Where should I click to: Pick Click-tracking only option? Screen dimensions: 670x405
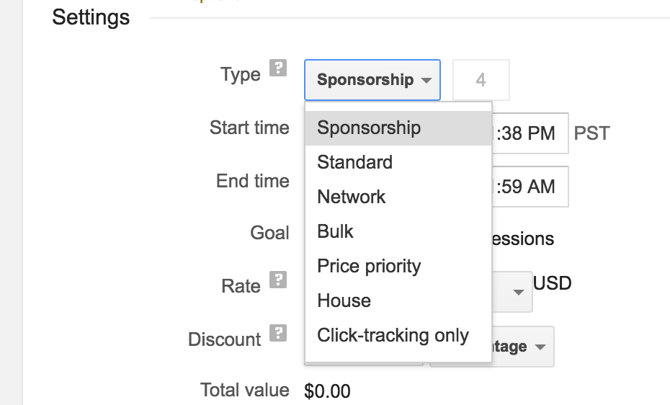[x=393, y=335]
